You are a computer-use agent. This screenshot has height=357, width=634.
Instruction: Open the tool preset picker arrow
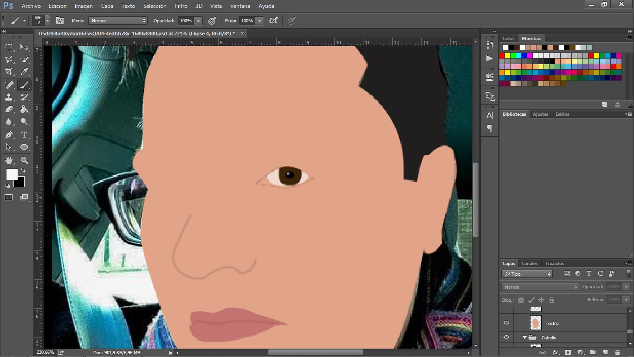pyautogui.click(x=24, y=20)
